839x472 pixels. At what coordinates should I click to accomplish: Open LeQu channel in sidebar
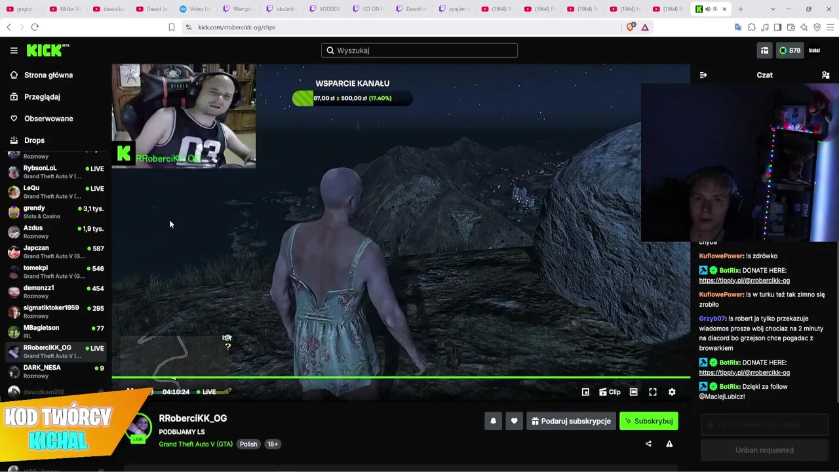56,191
